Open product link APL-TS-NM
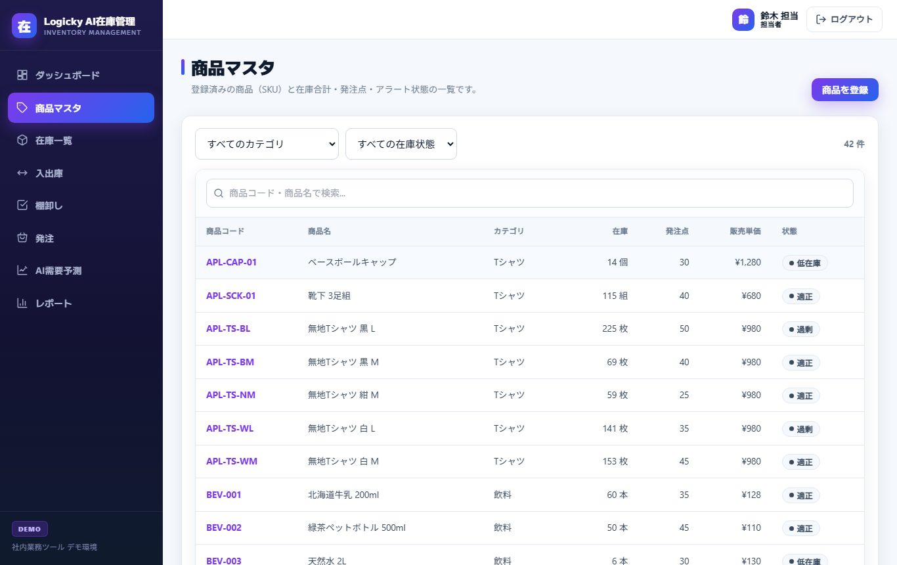Image resolution: width=897 pixels, height=565 pixels. point(230,395)
